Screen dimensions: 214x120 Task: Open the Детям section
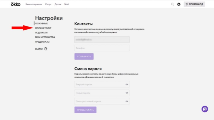(58, 4)
